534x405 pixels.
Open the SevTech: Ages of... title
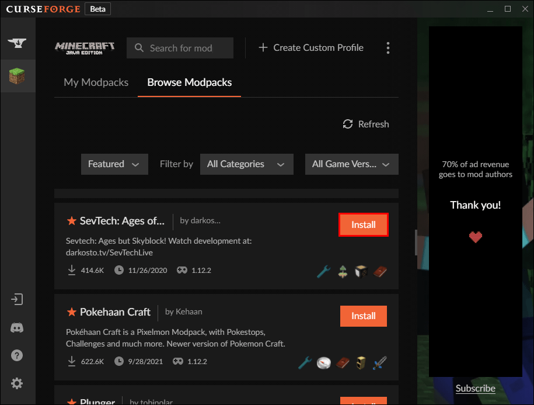tap(122, 221)
